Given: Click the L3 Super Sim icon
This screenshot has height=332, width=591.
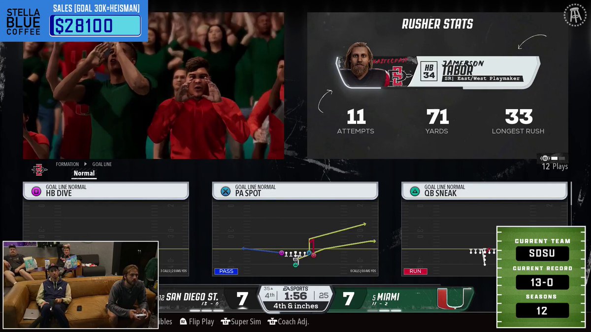Looking at the screenshot, I should tap(226, 322).
